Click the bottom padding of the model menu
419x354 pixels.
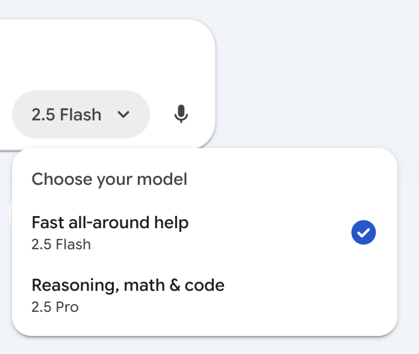click(205, 326)
